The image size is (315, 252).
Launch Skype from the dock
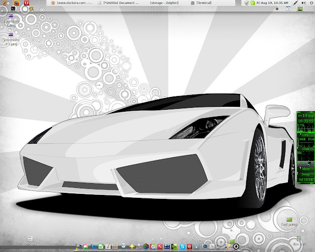click(183, 247)
